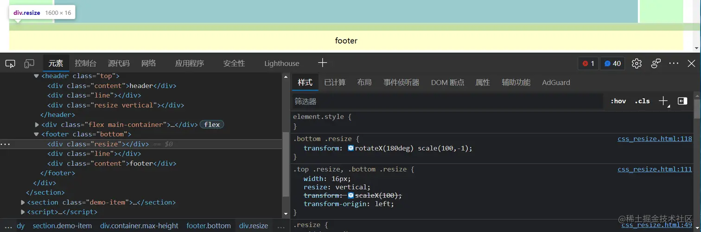Expand the div flex main-container node

coord(37,124)
